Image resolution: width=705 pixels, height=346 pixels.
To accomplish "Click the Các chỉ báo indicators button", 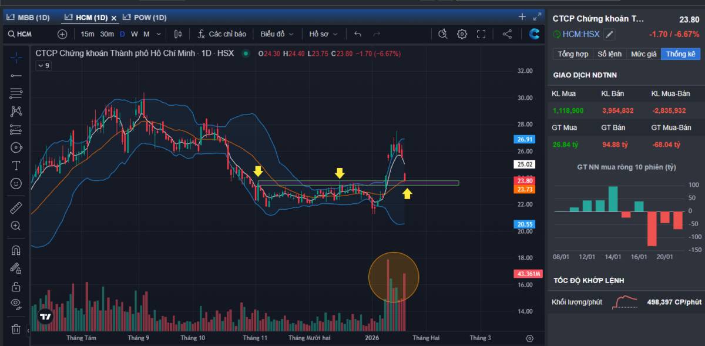I will click(222, 34).
